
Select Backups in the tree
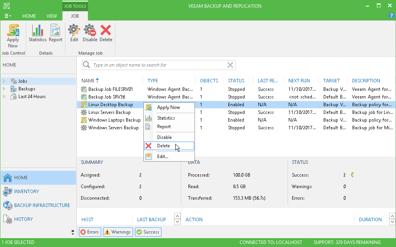click(x=27, y=89)
